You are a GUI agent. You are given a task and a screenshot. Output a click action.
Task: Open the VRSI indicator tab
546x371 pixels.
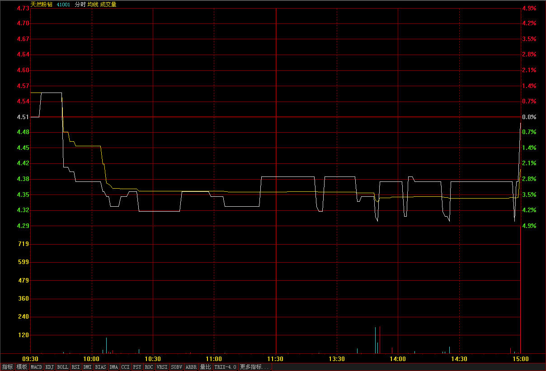[x=162, y=367]
